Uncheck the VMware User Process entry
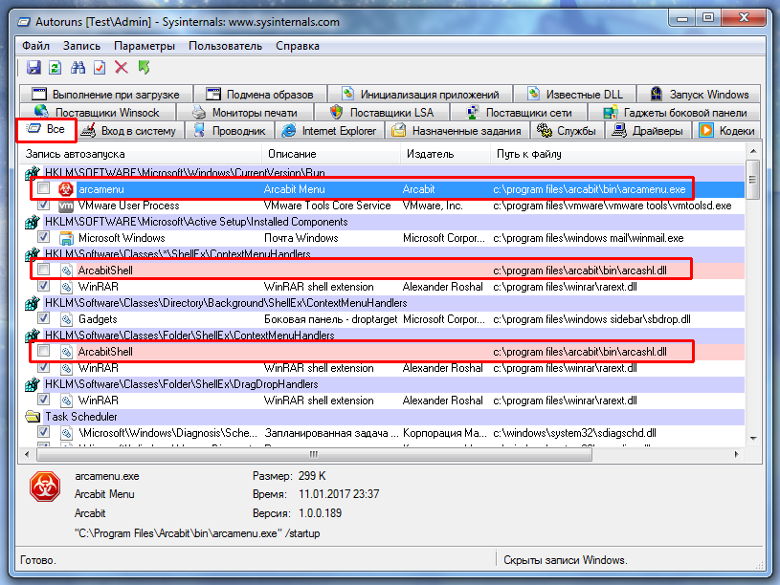 pos(44,205)
